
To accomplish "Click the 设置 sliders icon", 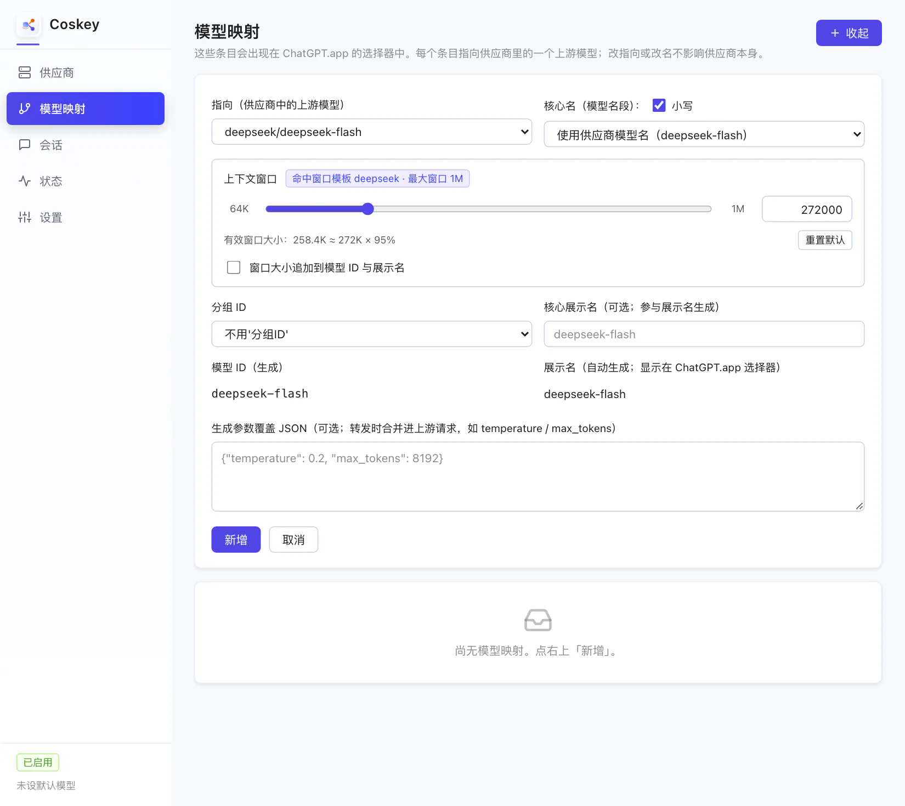I will (x=25, y=217).
